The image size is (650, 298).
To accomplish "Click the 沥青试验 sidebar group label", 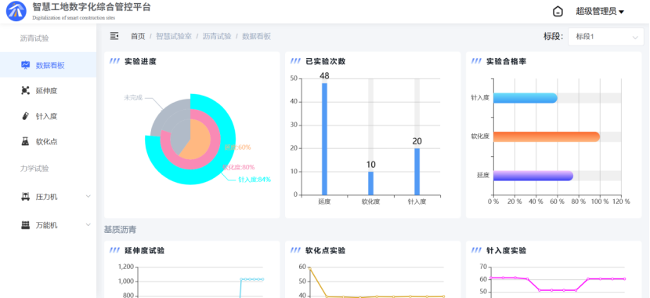I will pyautogui.click(x=34, y=38).
